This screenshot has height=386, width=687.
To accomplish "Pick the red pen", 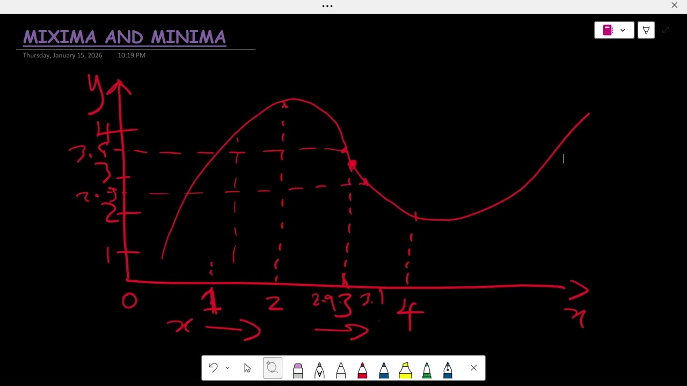I will 362,370.
